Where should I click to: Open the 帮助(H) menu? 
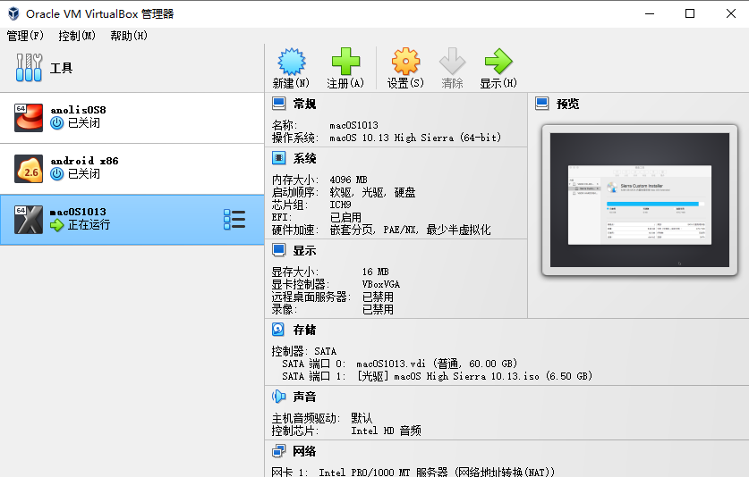[129, 36]
